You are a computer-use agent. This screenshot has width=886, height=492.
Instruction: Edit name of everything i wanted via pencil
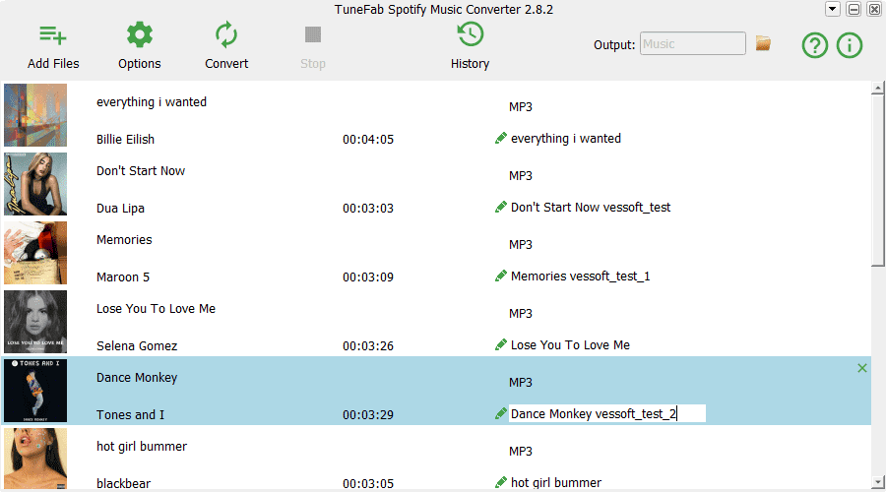(501, 139)
